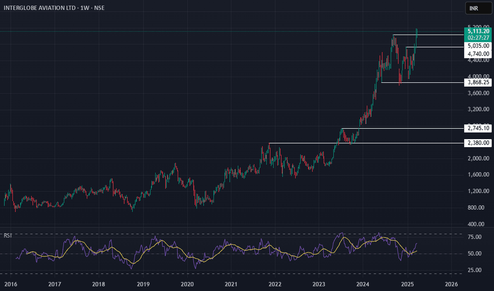This screenshot has height=291, width=494.
Task: Click the 2,000.00 price scale value
Action: 478,158
